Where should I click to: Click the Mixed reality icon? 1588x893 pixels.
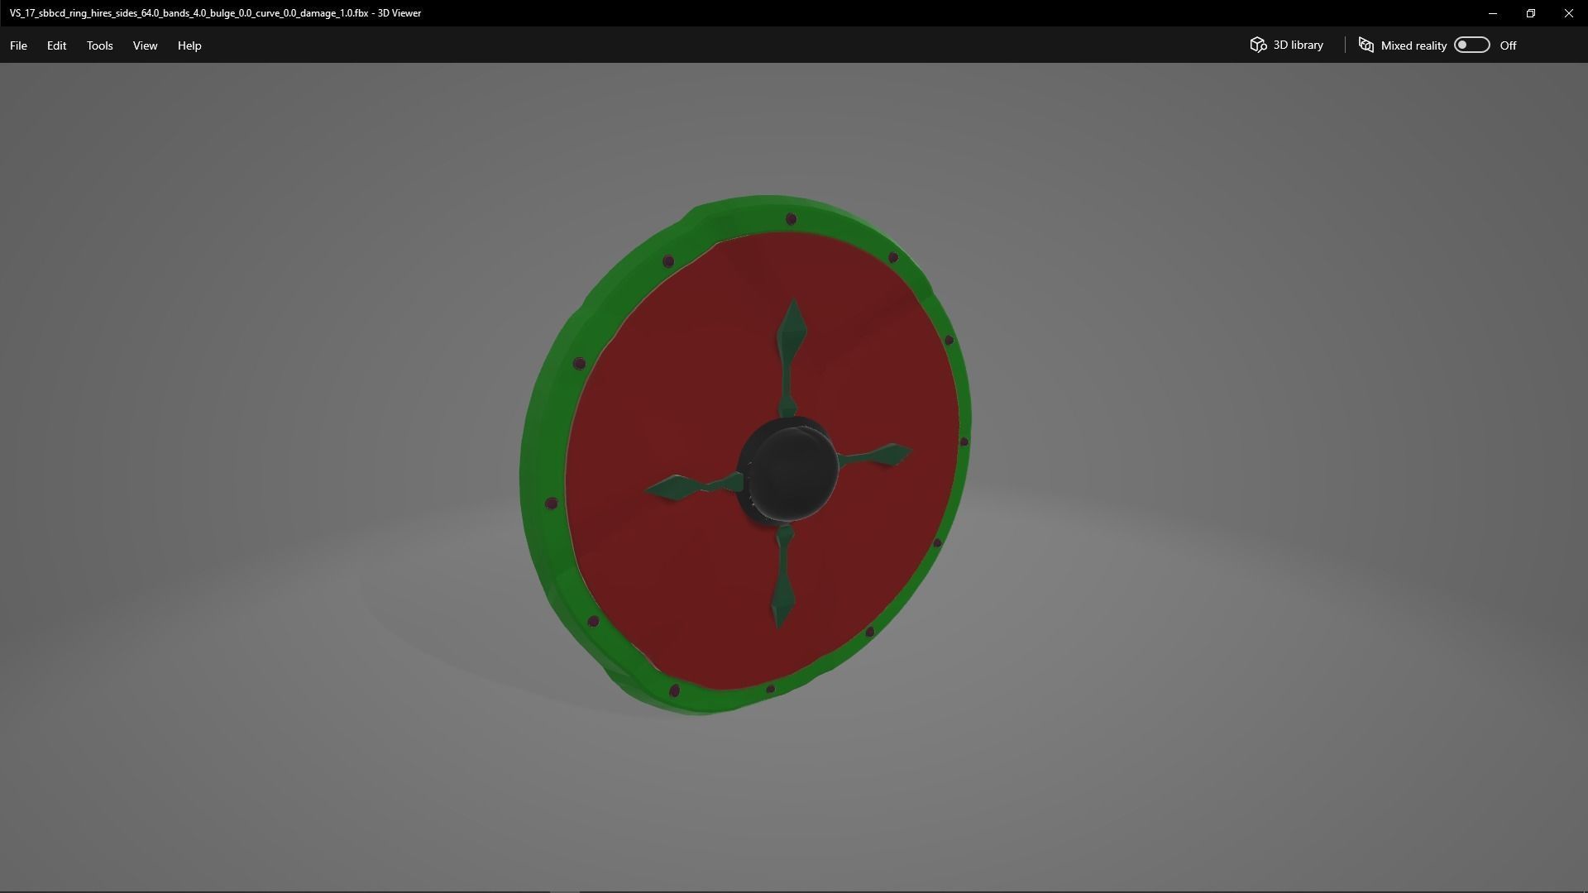[x=1366, y=45]
